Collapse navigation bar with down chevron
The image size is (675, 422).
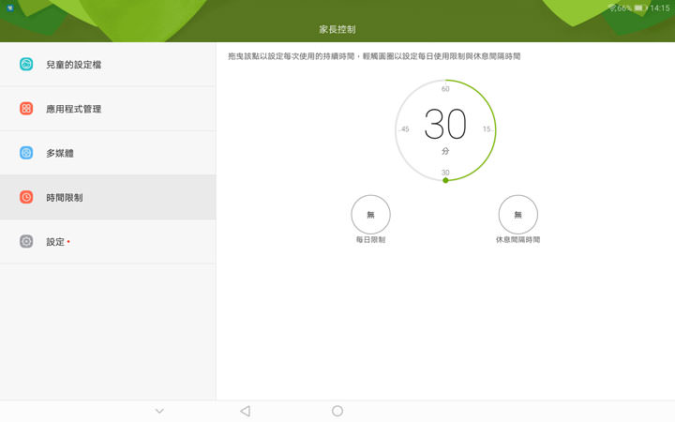point(159,411)
